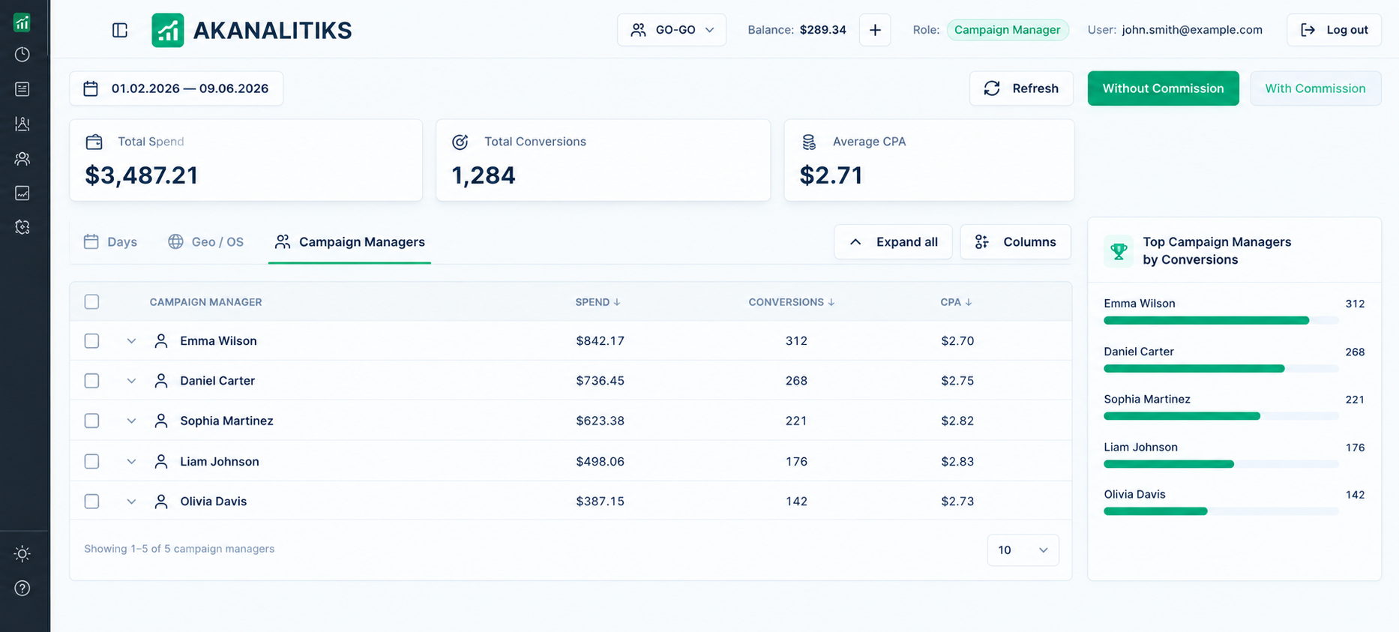Click 'Showing 1–5 of 5 campaign managers' text

pos(179,549)
